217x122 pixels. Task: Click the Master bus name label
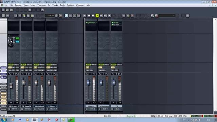click(x=91, y=106)
